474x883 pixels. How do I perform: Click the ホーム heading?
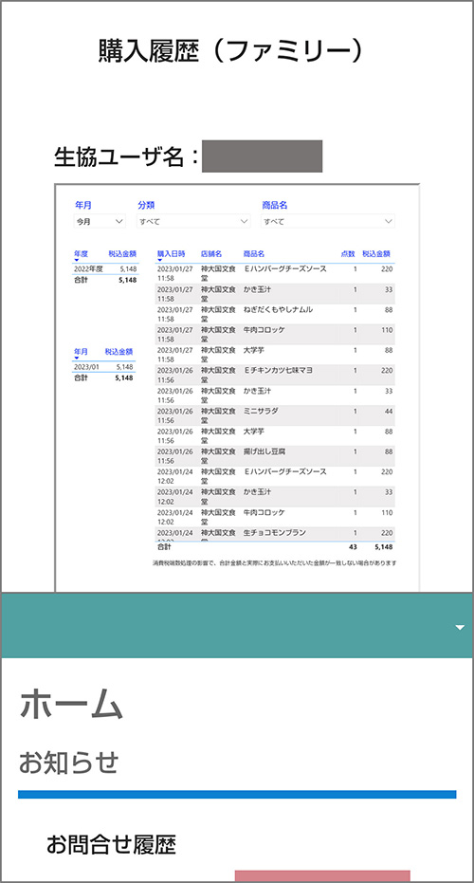[71, 705]
